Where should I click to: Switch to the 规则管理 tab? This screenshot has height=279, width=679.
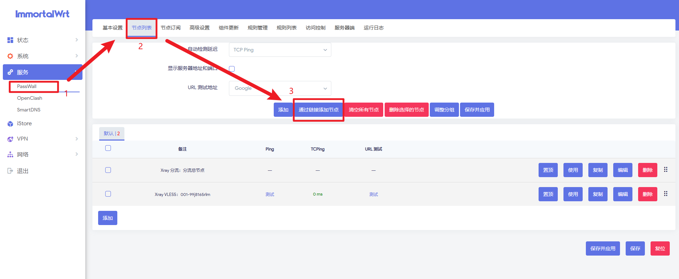click(258, 28)
